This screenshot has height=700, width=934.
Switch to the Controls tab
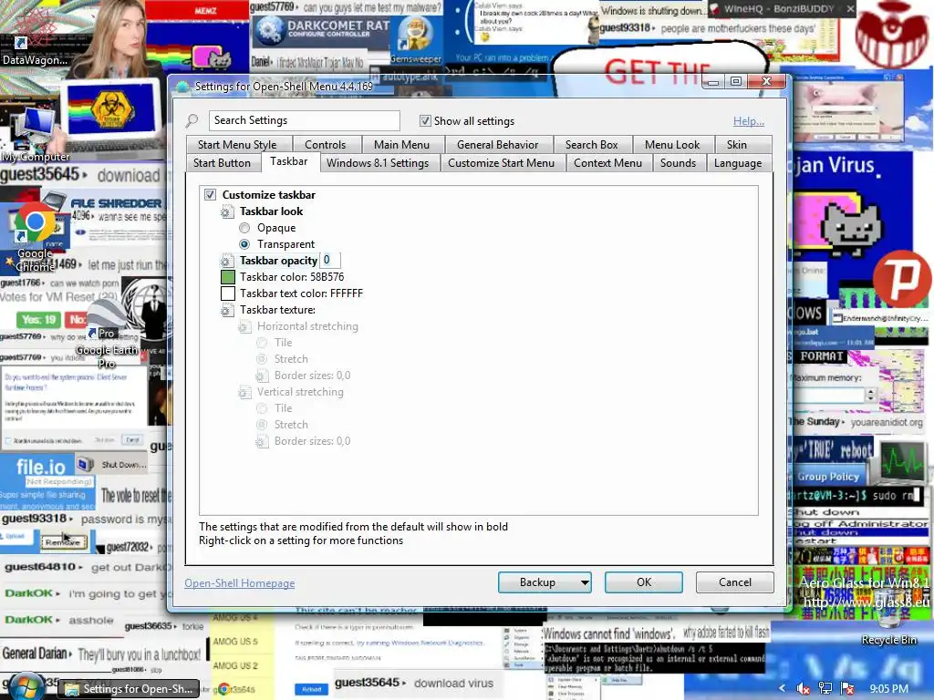(x=326, y=145)
